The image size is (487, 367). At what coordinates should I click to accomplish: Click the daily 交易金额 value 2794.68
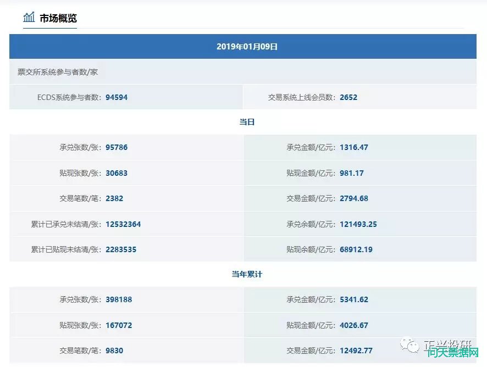pyautogui.click(x=354, y=198)
